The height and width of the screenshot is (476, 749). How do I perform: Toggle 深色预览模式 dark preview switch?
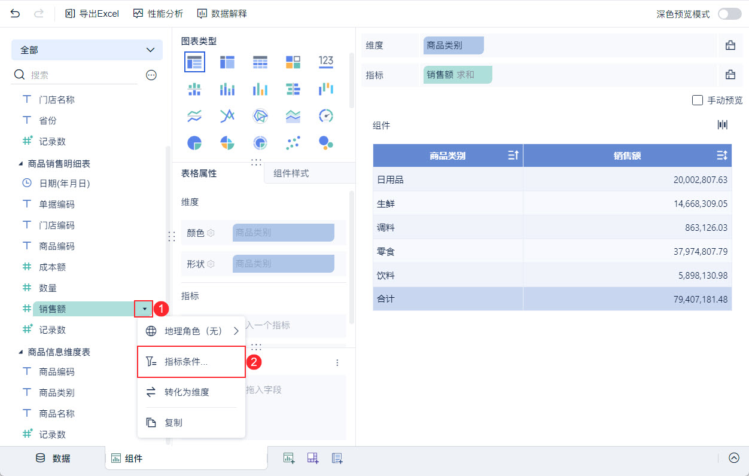pyautogui.click(x=729, y=14)
